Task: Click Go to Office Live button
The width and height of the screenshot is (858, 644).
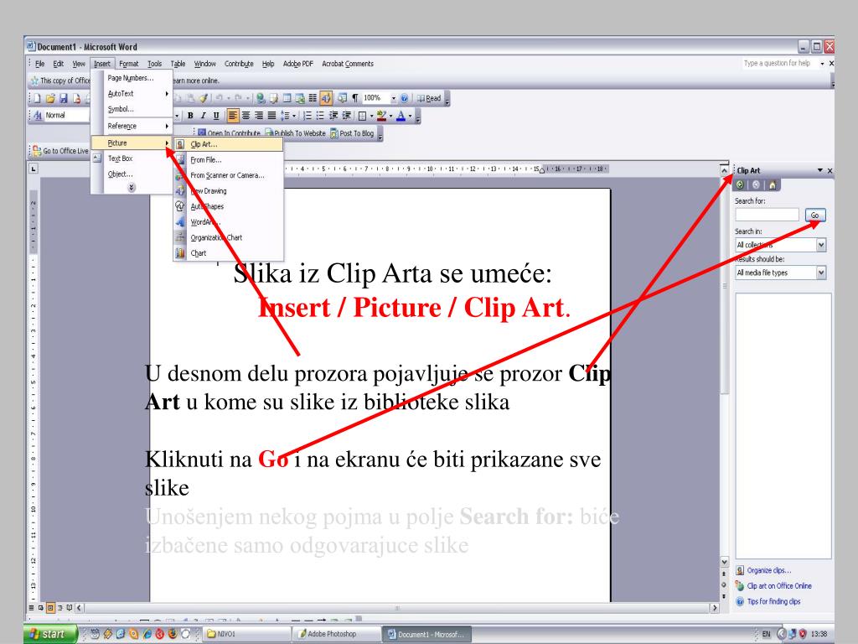Action: pos(60,151)
